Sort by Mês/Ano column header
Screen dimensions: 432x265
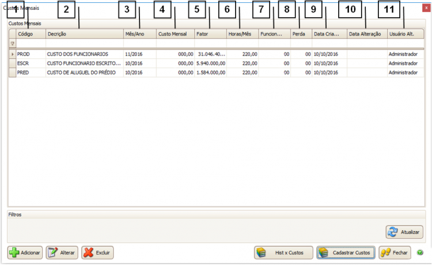(139, 34)
